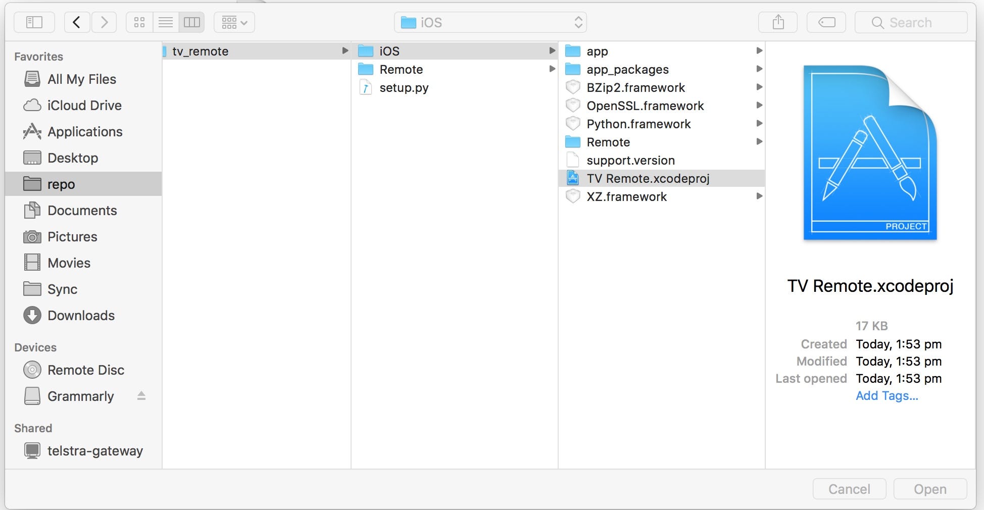The height and width of the screenshot is (510, 984).
Task: Open Pictures in sidebar
Action: coord(83,237)
